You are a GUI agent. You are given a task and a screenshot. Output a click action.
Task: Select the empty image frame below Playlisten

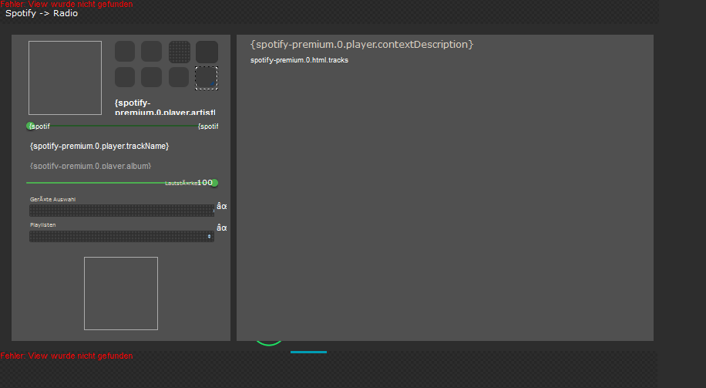click(x=121, y=293)
